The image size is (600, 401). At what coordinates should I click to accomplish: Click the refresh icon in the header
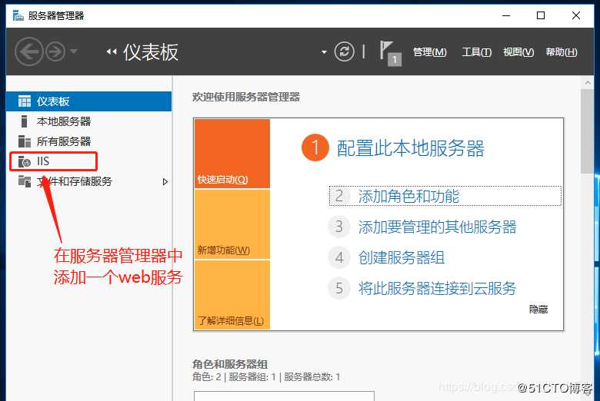point(344,51)
